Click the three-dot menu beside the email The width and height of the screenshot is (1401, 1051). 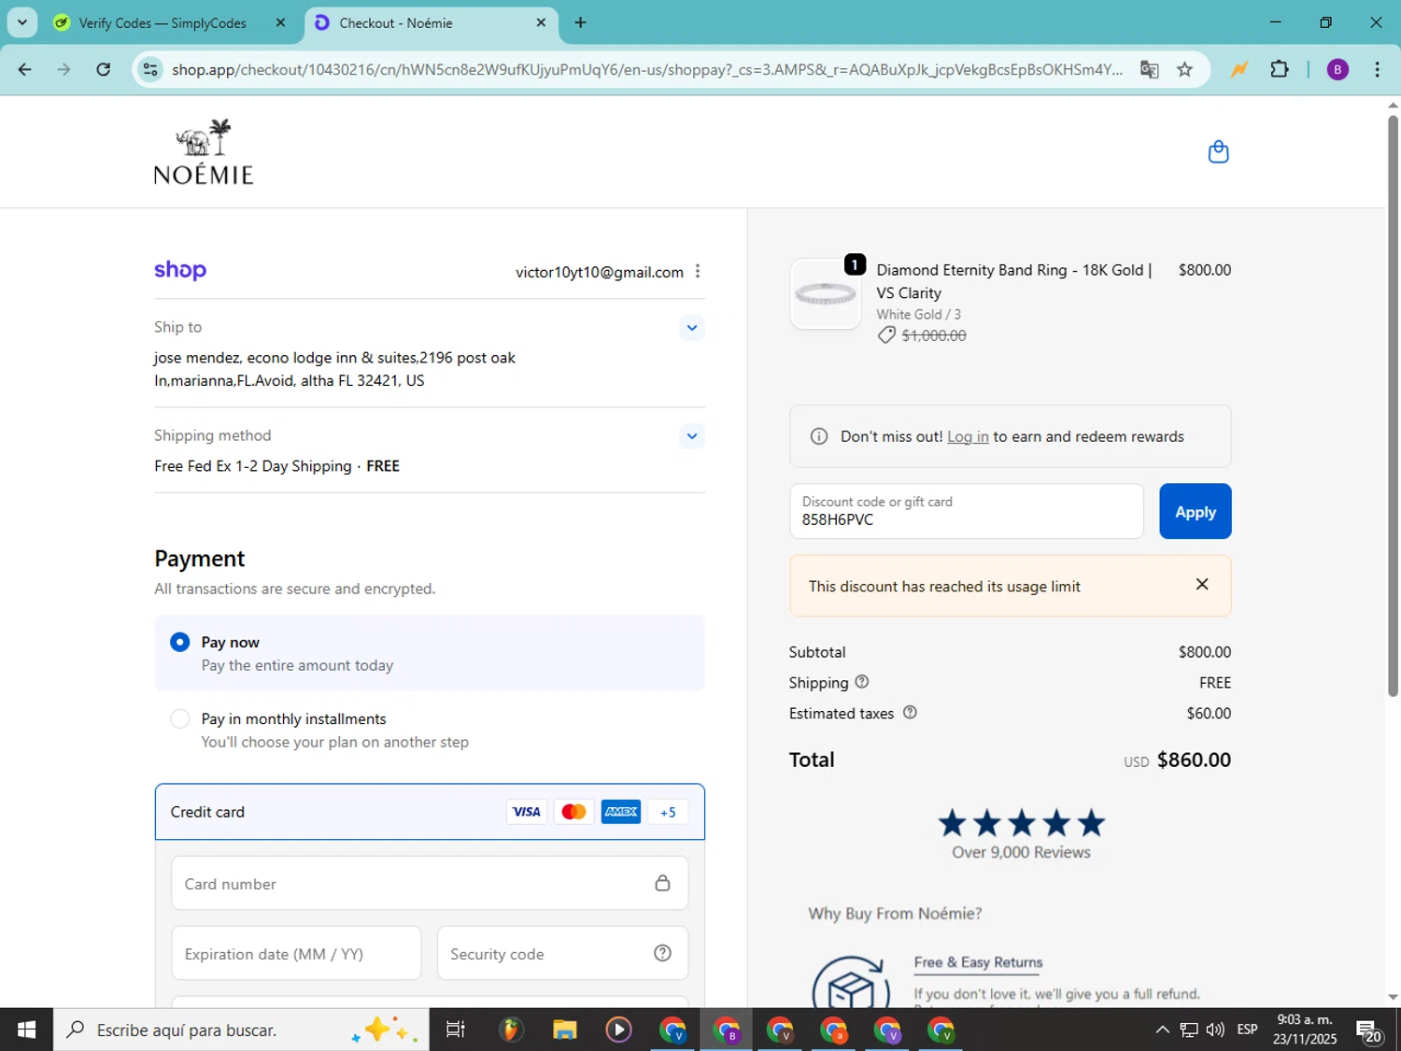tap(698, 272)
